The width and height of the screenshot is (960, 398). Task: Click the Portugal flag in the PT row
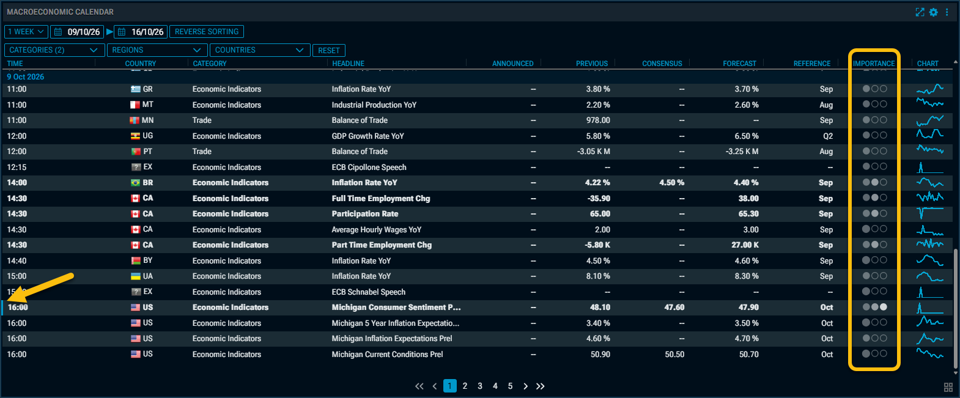[x=136, y=152]
